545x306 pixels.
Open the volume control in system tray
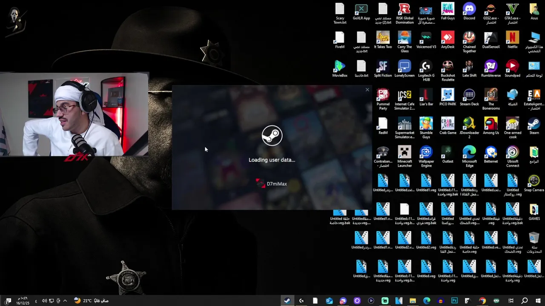(x=44, y=300)
